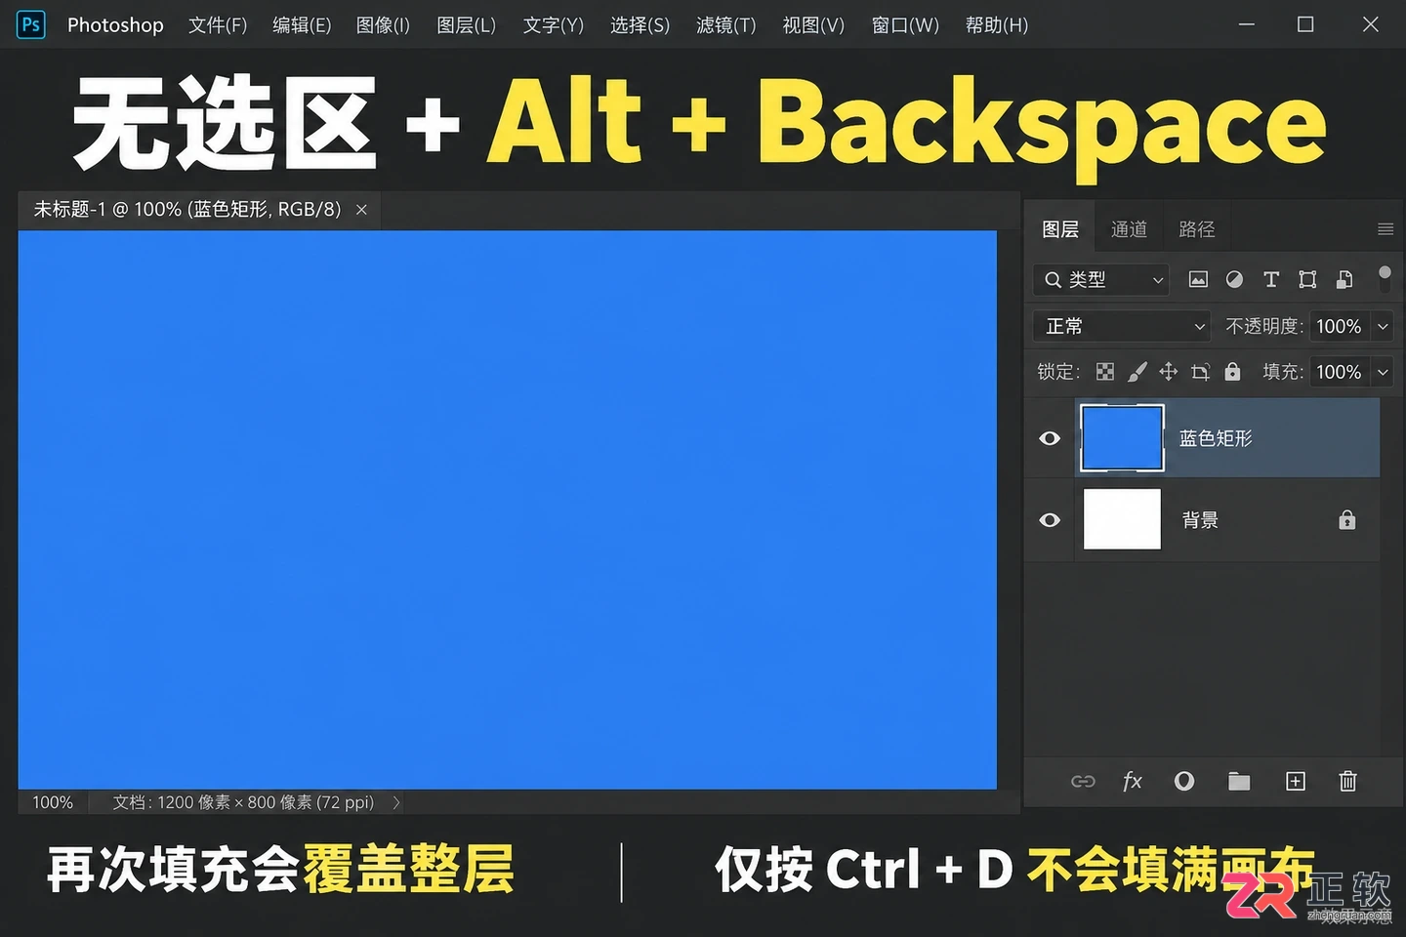Viewport: 1406px width, 937px height.
Task: Lock transparent pixels checkerboard icon
Action: tap(1105, 372)
